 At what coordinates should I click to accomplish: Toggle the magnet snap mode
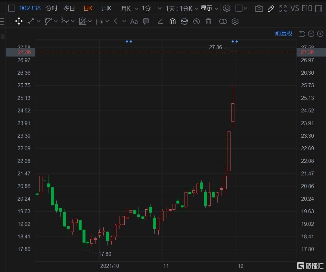click(x=172, y=21)
